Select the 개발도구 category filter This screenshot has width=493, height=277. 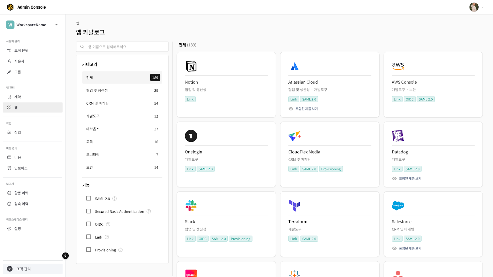point(122,116)
